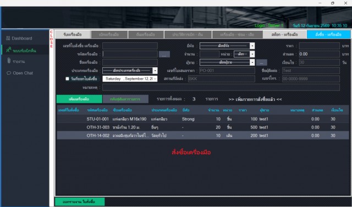Toggle the วันที่ออกใบสั่งซื้อ checkbox

tap(67, 79)
